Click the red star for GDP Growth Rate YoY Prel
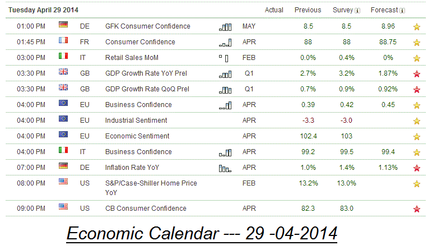The image size is (437, 250). coord(416,73)
